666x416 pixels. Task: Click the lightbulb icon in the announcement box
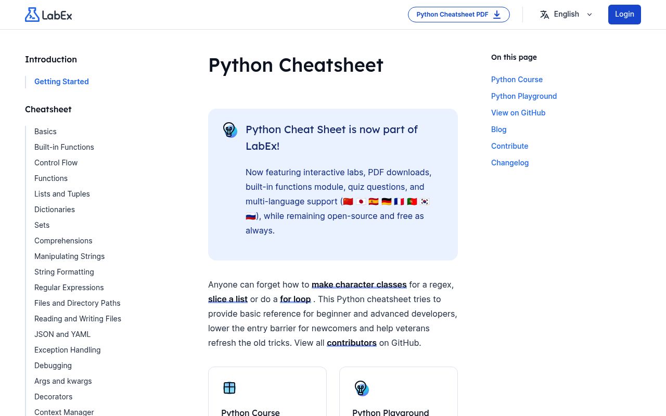click(x=229, y=130)
